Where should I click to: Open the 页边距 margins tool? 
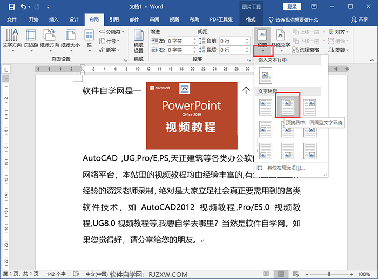point(31,40)
